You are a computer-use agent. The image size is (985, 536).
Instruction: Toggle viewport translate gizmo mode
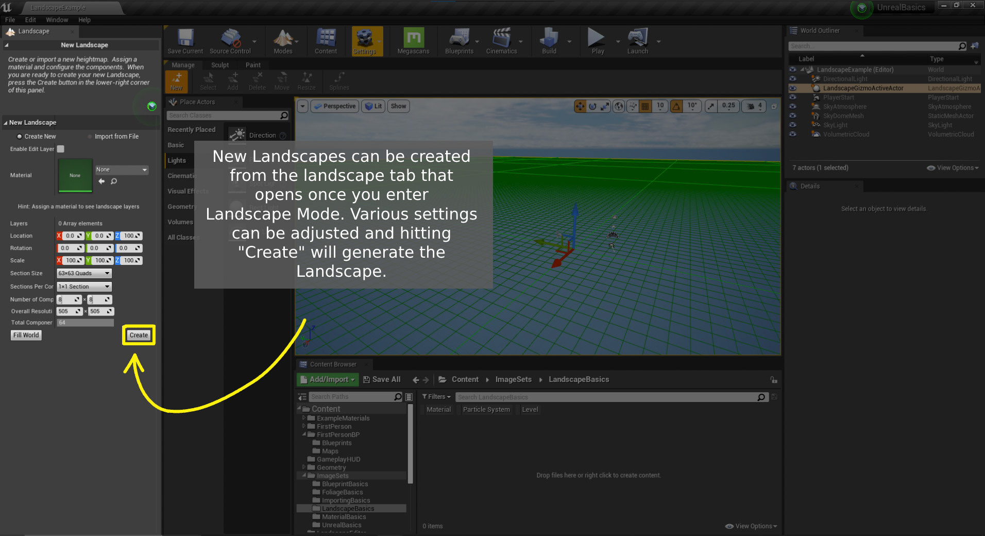tap(580, 106)
